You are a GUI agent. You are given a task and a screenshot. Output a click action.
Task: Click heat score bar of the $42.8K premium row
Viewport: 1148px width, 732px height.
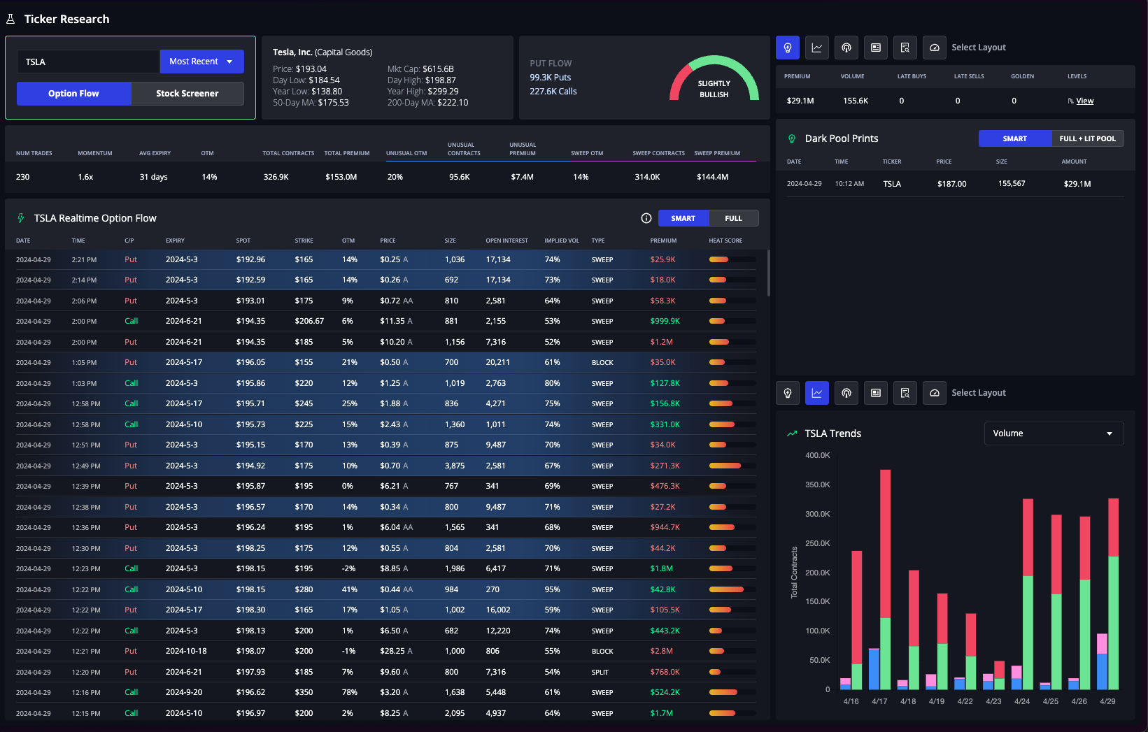tap(732, 589)
